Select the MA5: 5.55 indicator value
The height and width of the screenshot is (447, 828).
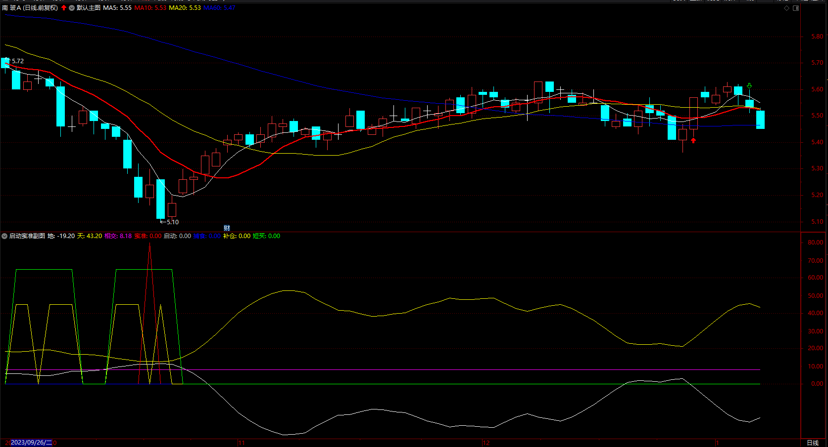click(x=117, y=8)
